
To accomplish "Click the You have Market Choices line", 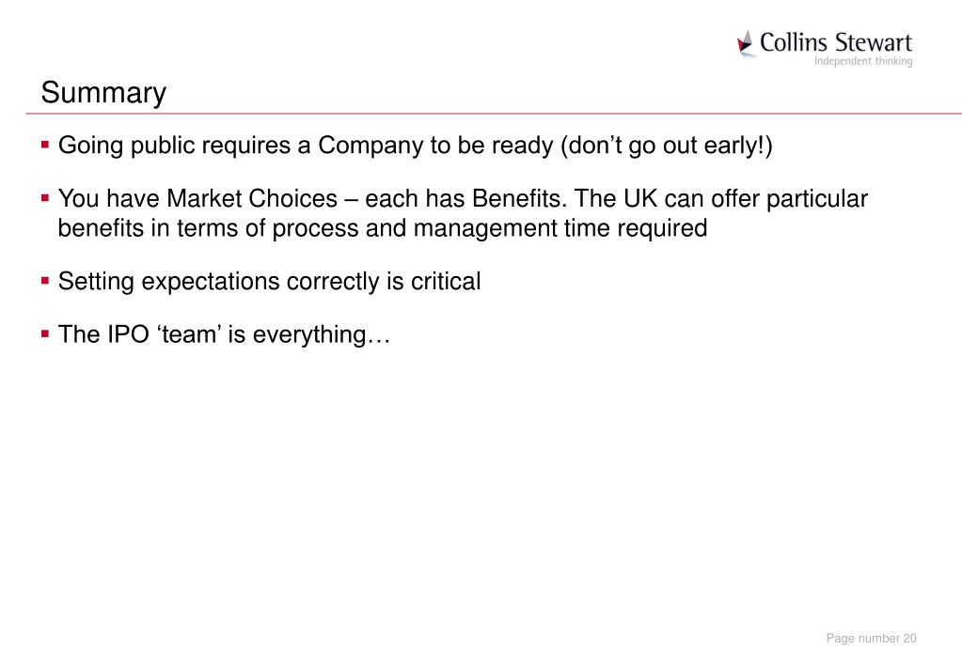I will pyautogui.click(x=463, y=198).
